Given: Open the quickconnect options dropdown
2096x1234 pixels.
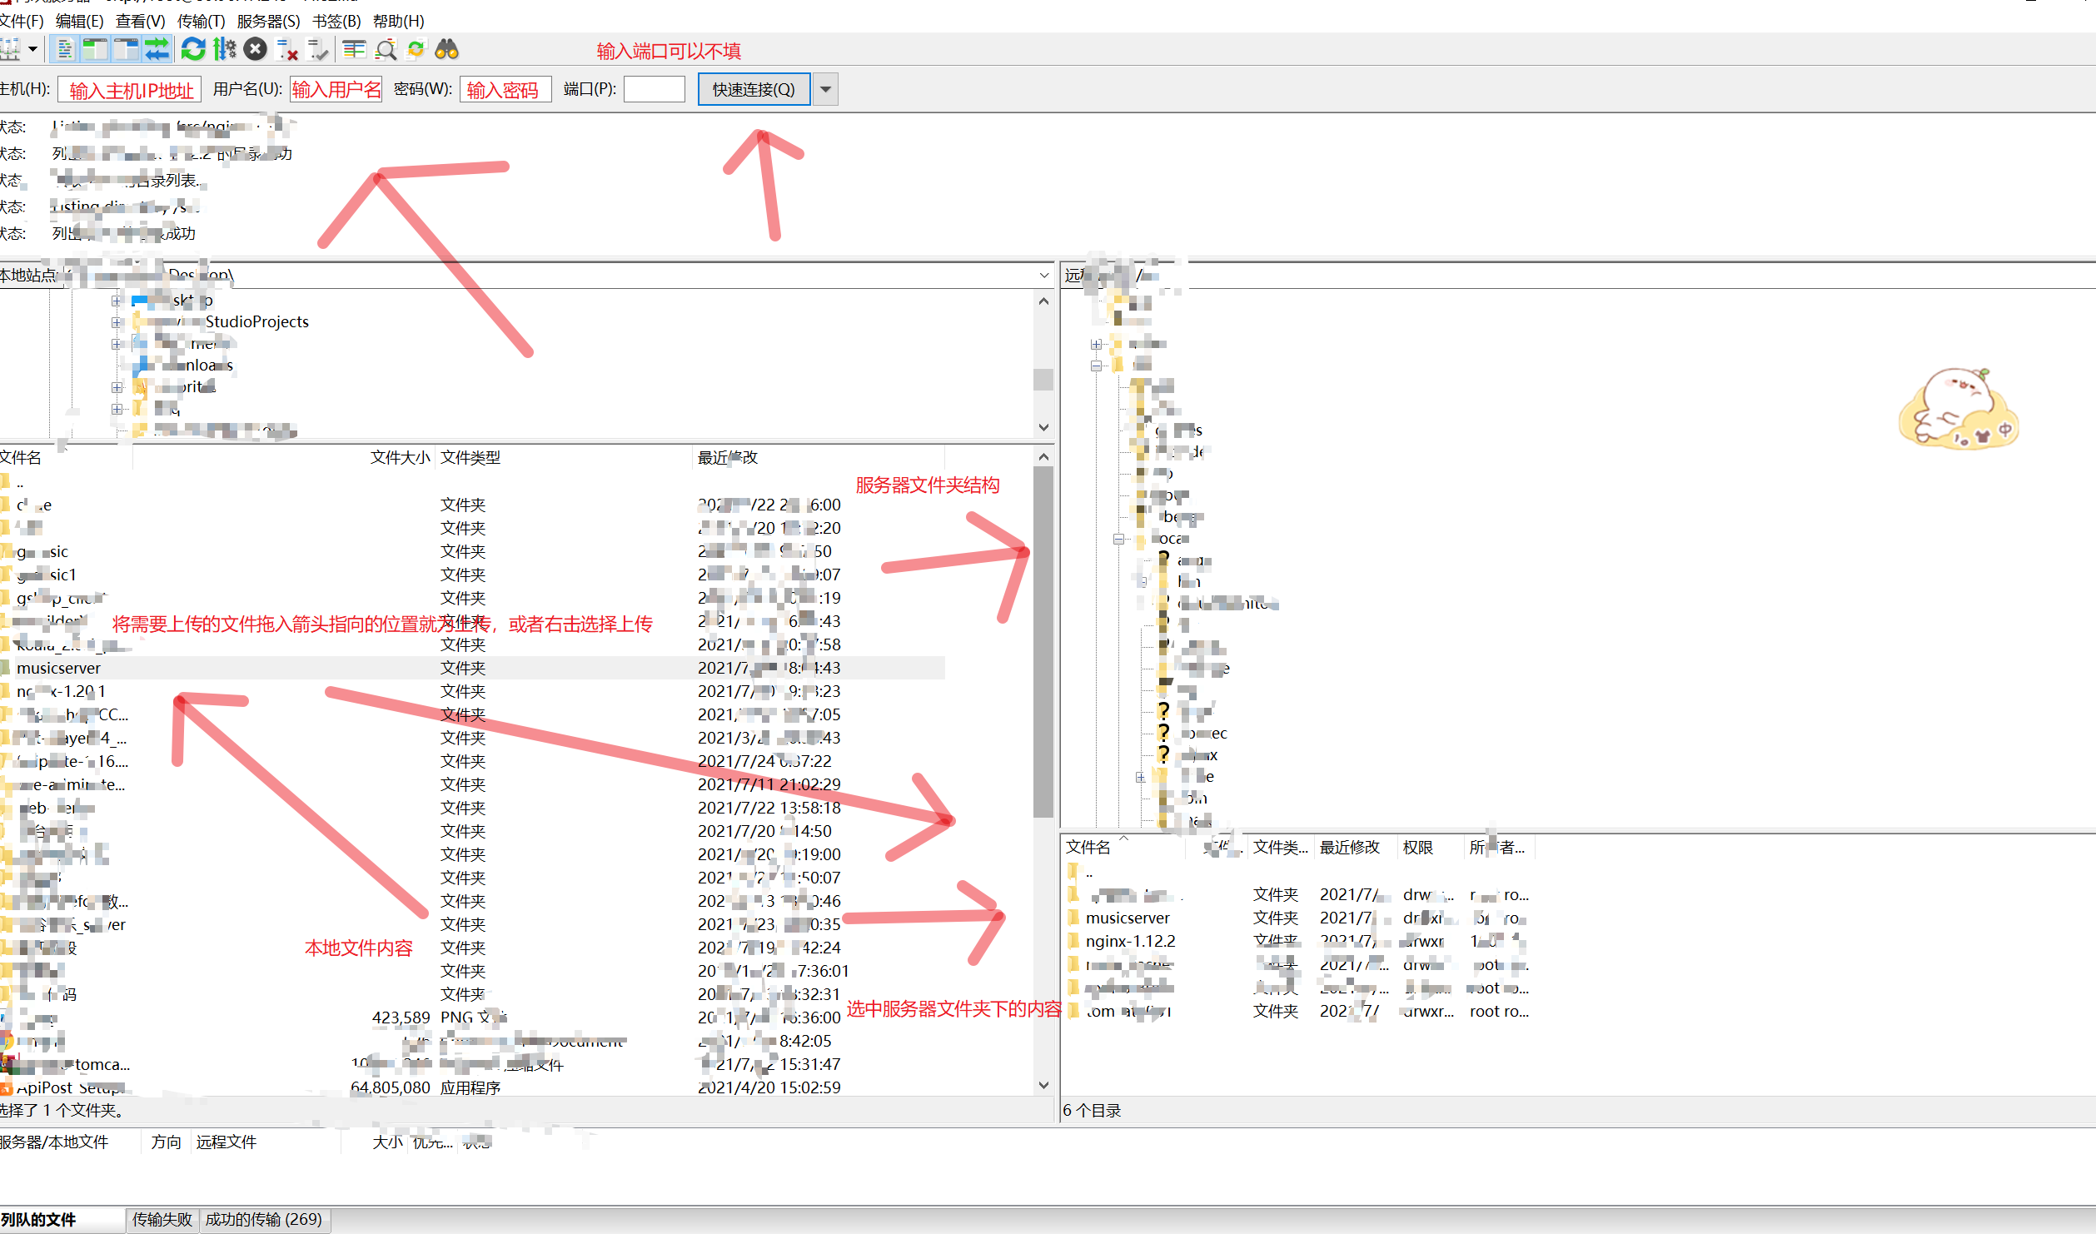Looking at the screenshot, I should 825,89.
